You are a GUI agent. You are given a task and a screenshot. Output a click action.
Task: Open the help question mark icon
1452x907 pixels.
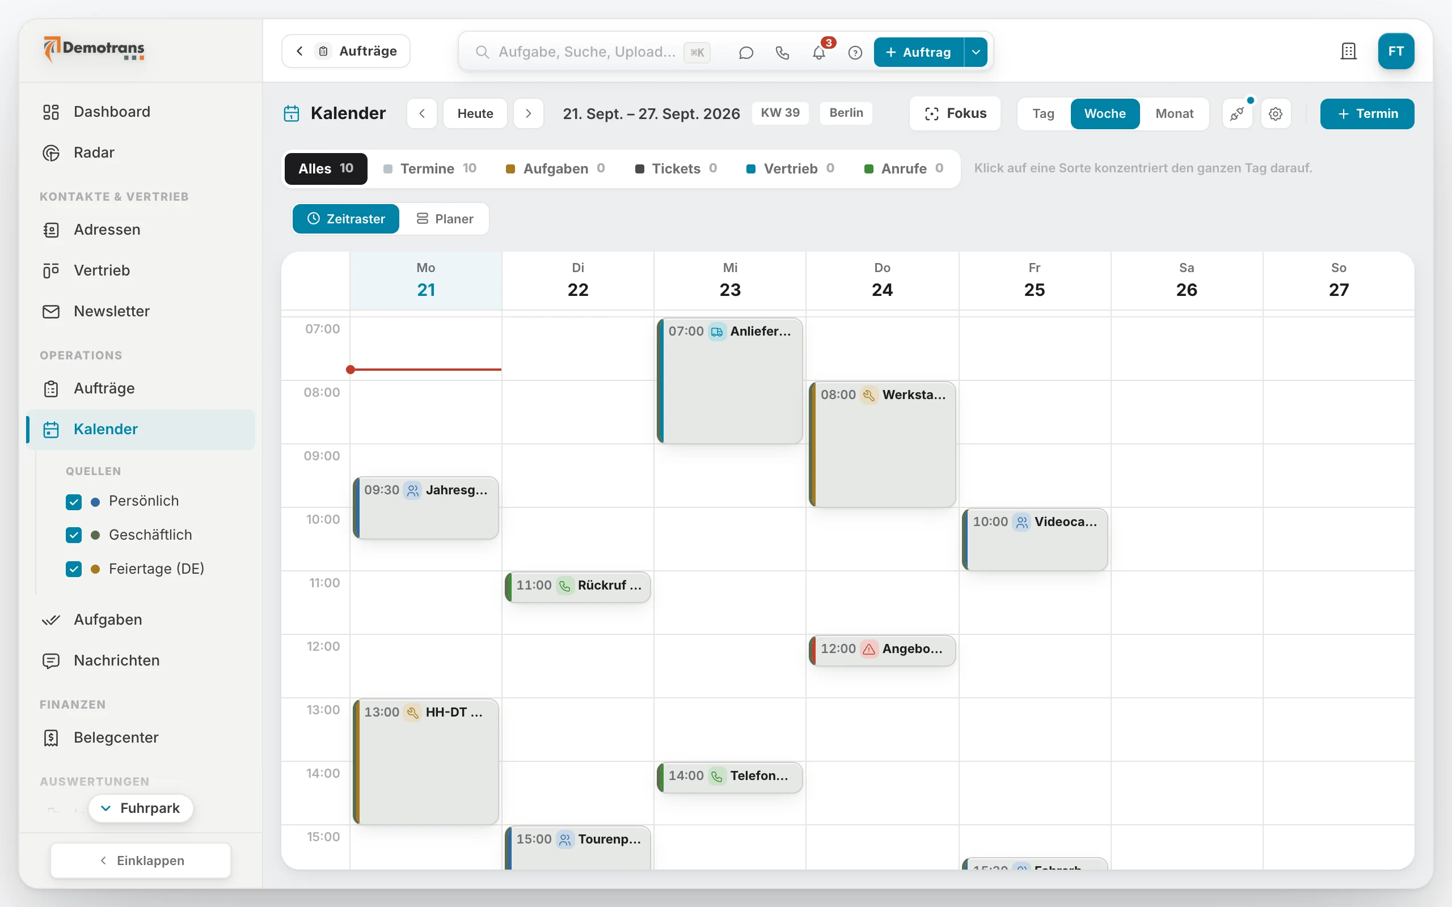855,52
